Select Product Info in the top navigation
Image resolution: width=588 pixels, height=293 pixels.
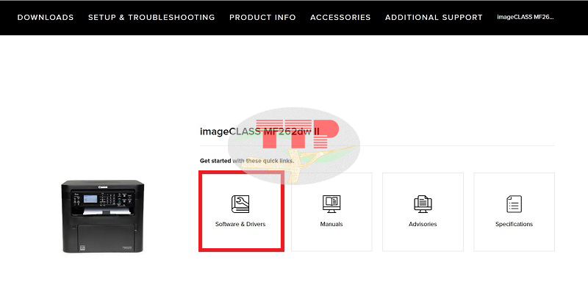click(x=262, y=18)
